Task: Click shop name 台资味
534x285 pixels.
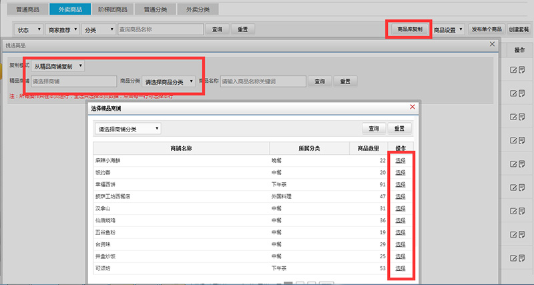Action: point(103,244)
